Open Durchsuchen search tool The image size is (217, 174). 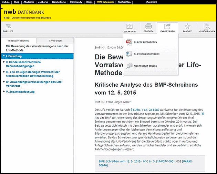pyautogui.click(x=207, y=27)
